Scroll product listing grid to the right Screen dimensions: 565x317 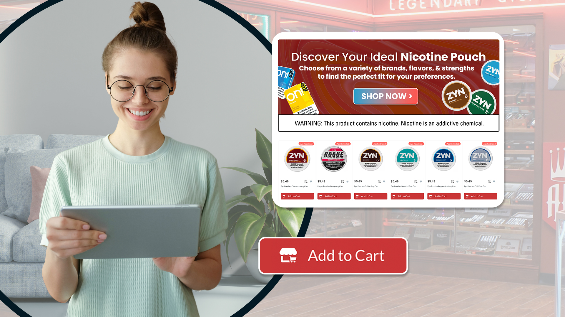point(498,170)
